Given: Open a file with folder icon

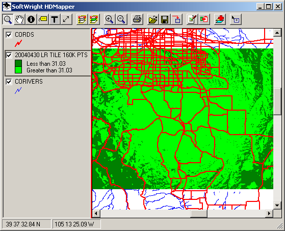Looking at the screenshot, I should pos(153,19).
